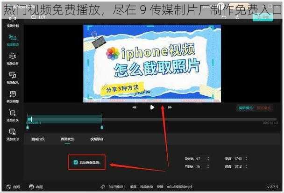Click the 宽度 stepper arrows
284x193 pixels.
(246, 158)
